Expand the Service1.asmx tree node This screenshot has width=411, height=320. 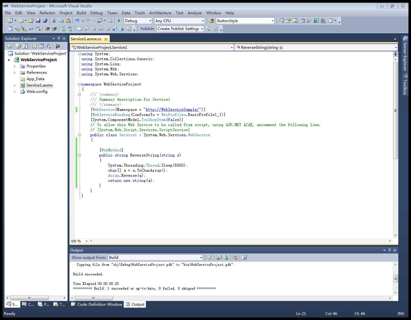(15, 85)
